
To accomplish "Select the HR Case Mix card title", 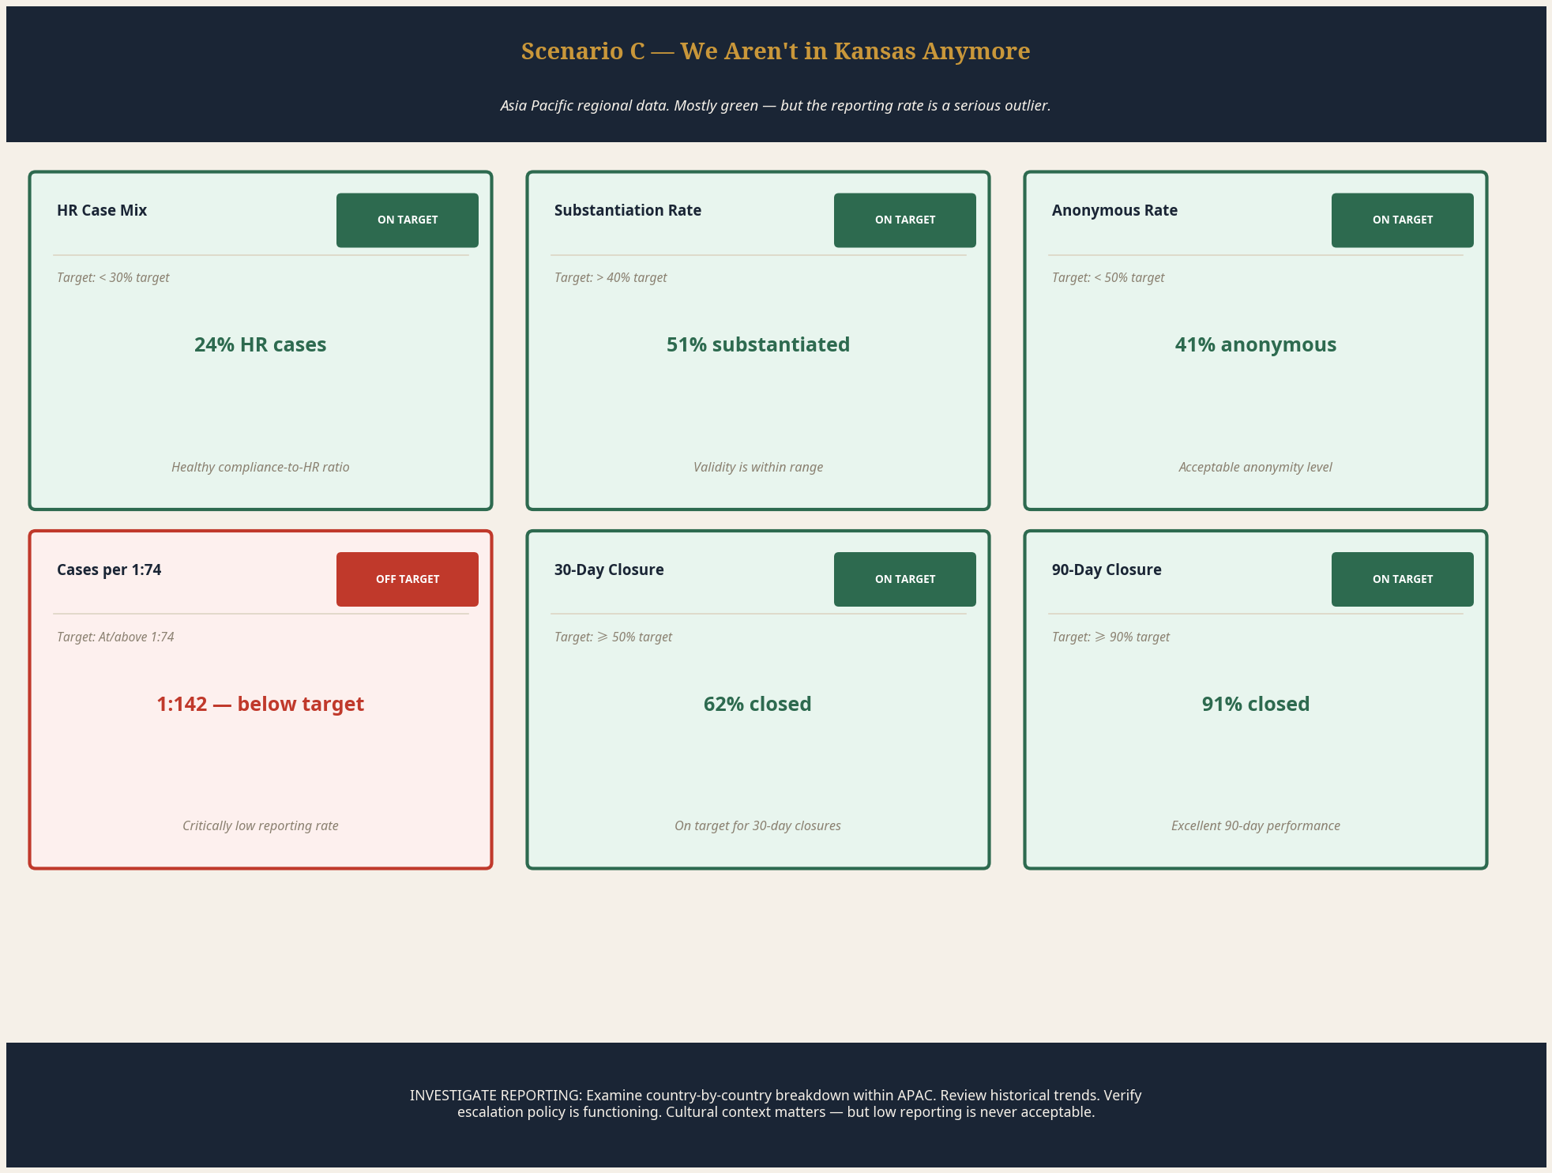I will [102, 210].
